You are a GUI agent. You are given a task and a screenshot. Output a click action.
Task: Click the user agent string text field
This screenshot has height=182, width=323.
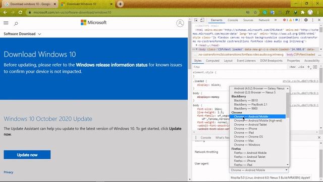click(271, 177)
